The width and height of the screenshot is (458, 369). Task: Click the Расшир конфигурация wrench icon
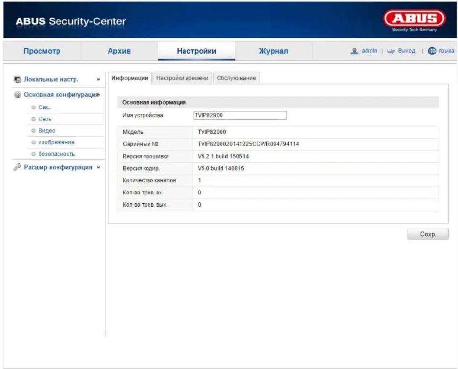pos(17,167)
